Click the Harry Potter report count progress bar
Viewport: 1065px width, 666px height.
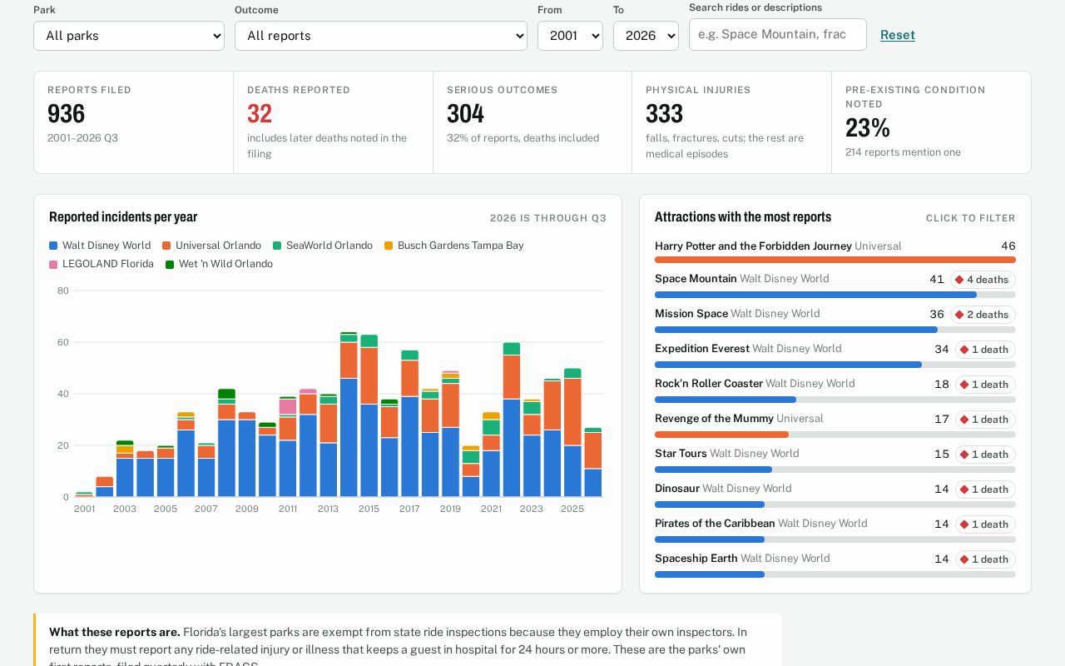click(835, 260)
